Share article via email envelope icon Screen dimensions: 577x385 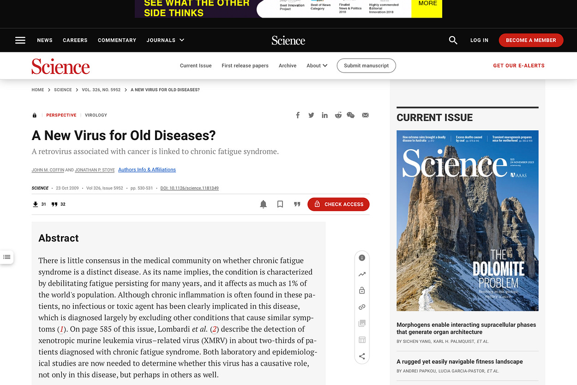[x=365, y=115]
